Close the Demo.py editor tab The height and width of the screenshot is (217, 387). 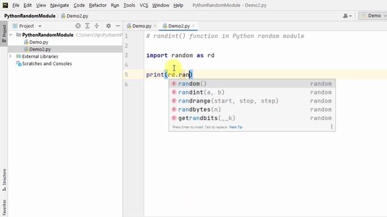click(155, 26)
